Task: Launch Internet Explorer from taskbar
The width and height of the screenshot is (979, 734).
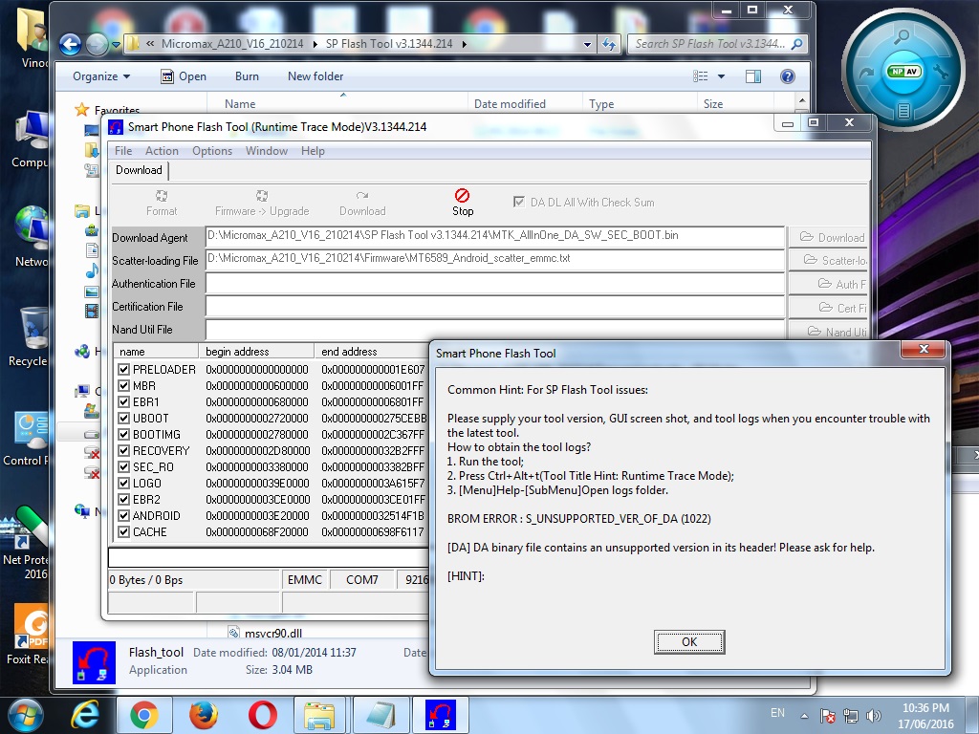Action: point(85,715)
